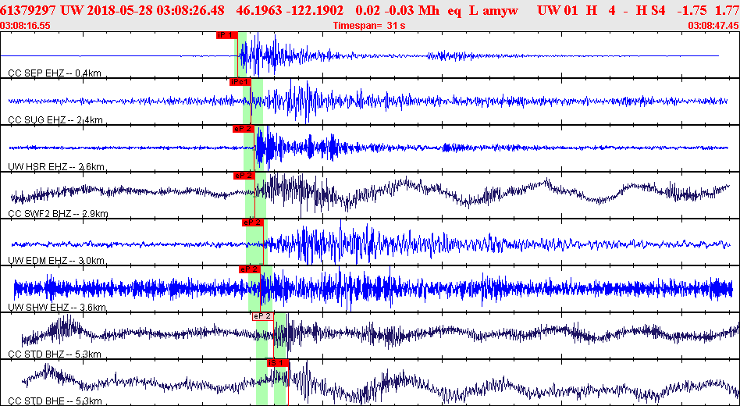This screenshot has height=406, width=740.
Task: Click the eP 2 pick flag on SHW trace
Action: coord(250,269)
